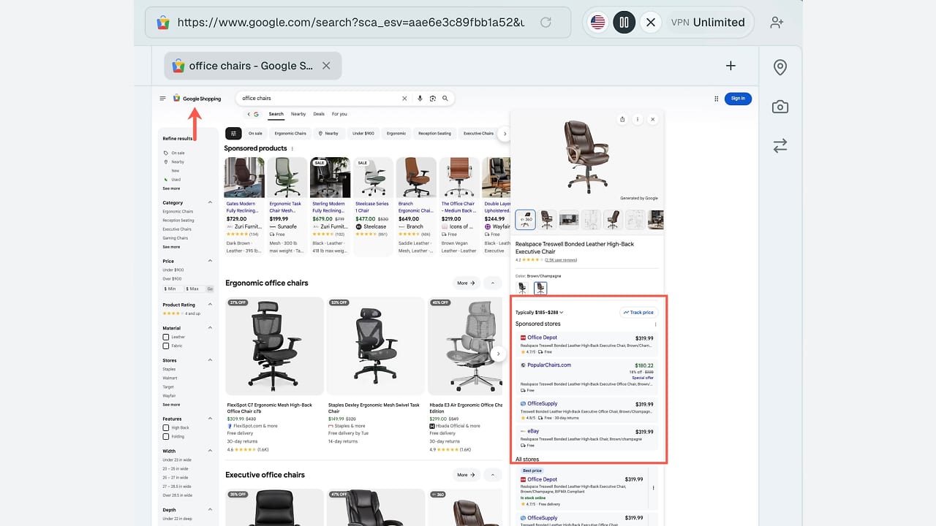Open the Google apps grid icon

[716, 99]
